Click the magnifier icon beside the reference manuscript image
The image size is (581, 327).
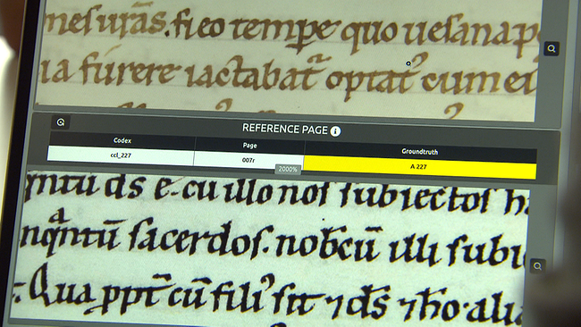[x=537, y=266]
